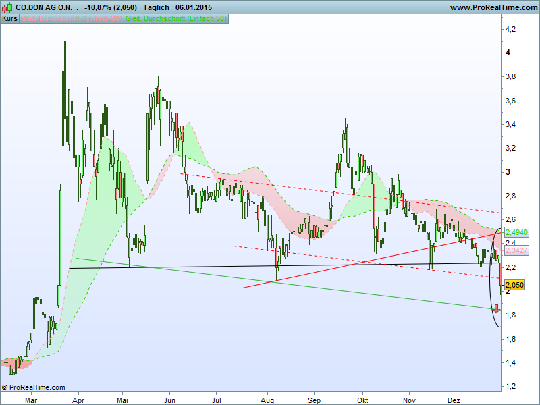
Task: Select the yellow 2,050 last-price tag
Action: [x=513, y=286]
